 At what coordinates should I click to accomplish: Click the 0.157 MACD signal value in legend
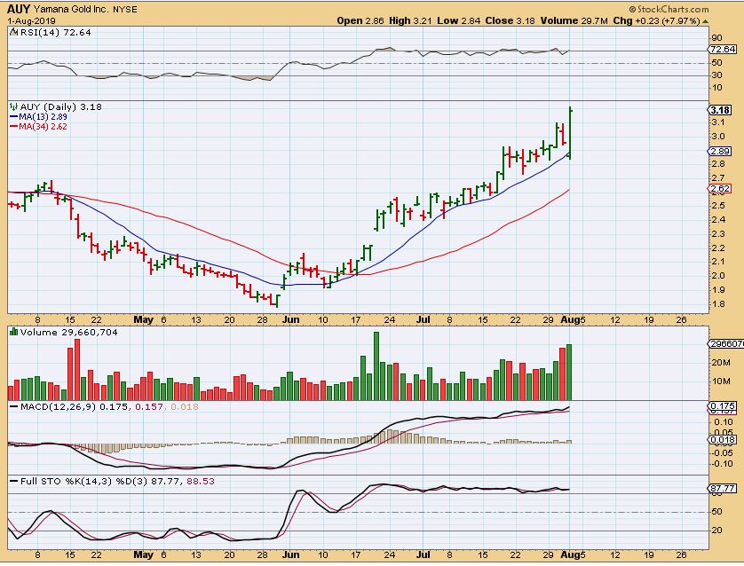(x=148, y=406)
